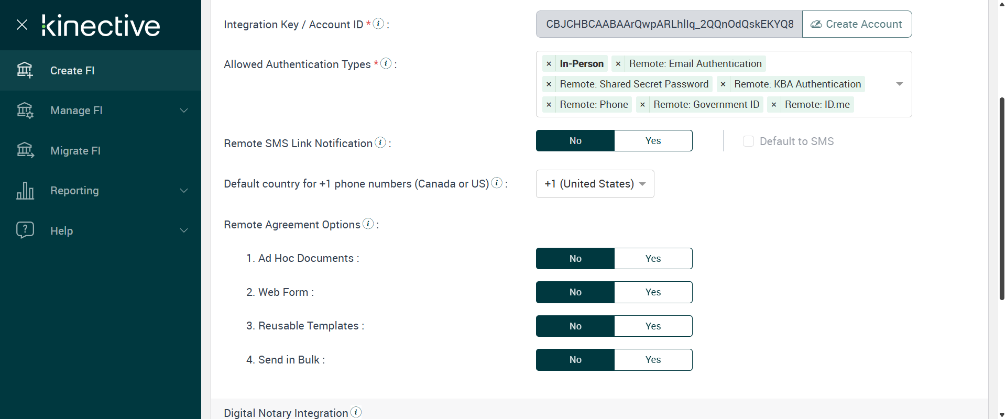Remove the Remote: Phone authentication tag

[549, 105]
